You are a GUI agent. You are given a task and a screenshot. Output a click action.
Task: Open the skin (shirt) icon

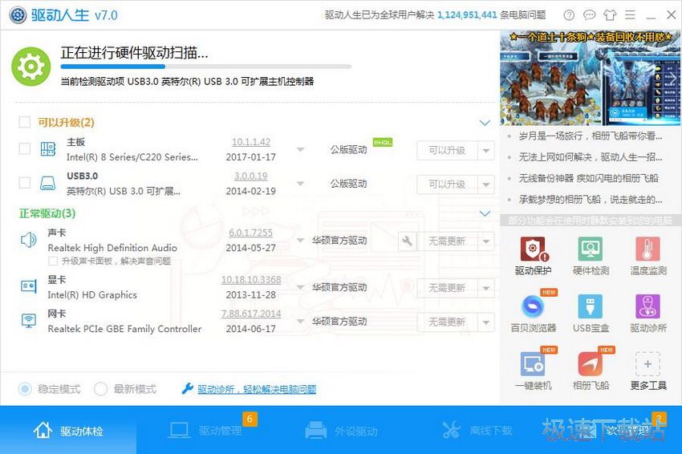610,15
